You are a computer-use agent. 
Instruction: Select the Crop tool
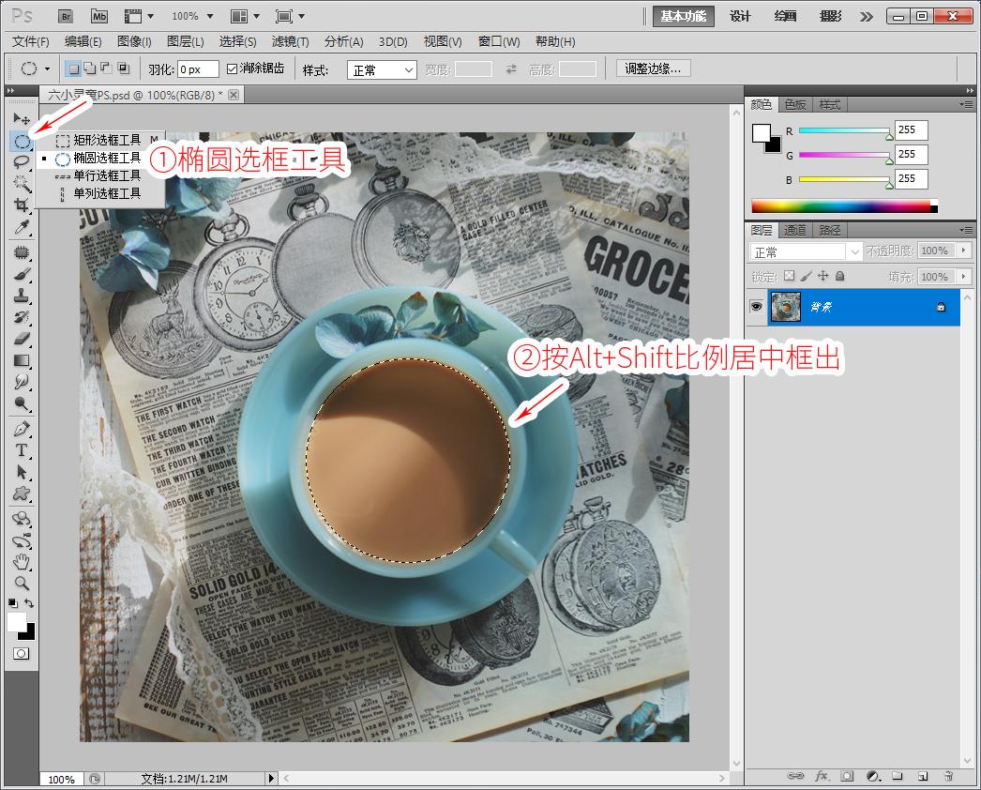pos(21,205)
